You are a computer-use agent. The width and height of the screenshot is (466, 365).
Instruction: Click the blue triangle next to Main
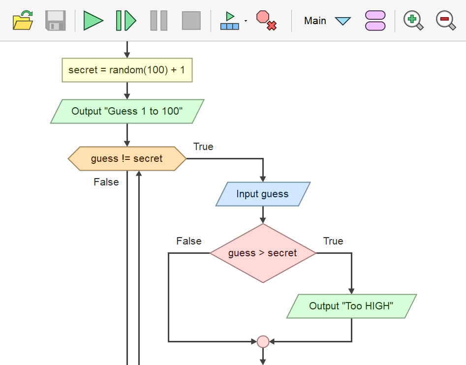pyautogui.click(x=343, y=21)
